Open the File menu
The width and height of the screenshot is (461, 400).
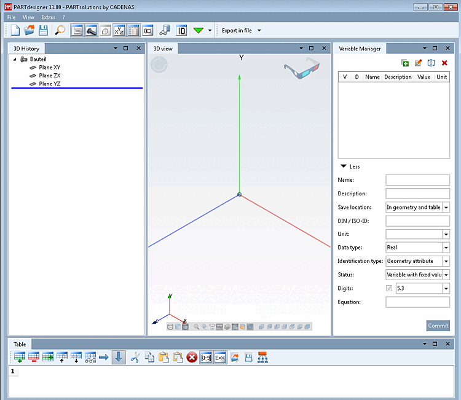tap(11, 17)
